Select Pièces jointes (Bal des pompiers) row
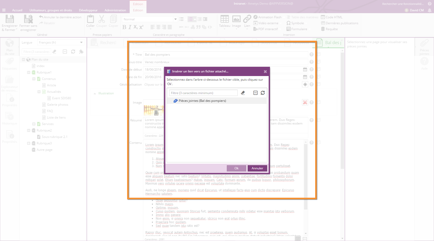The image size is (434, 241). (217, 101)
